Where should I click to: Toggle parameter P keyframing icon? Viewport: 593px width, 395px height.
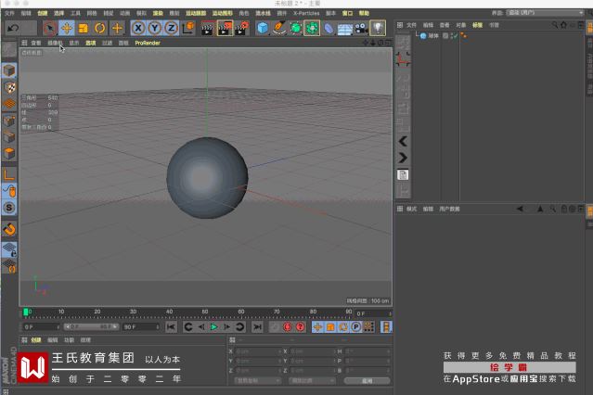pyautogui.click(x=355, y=327)
